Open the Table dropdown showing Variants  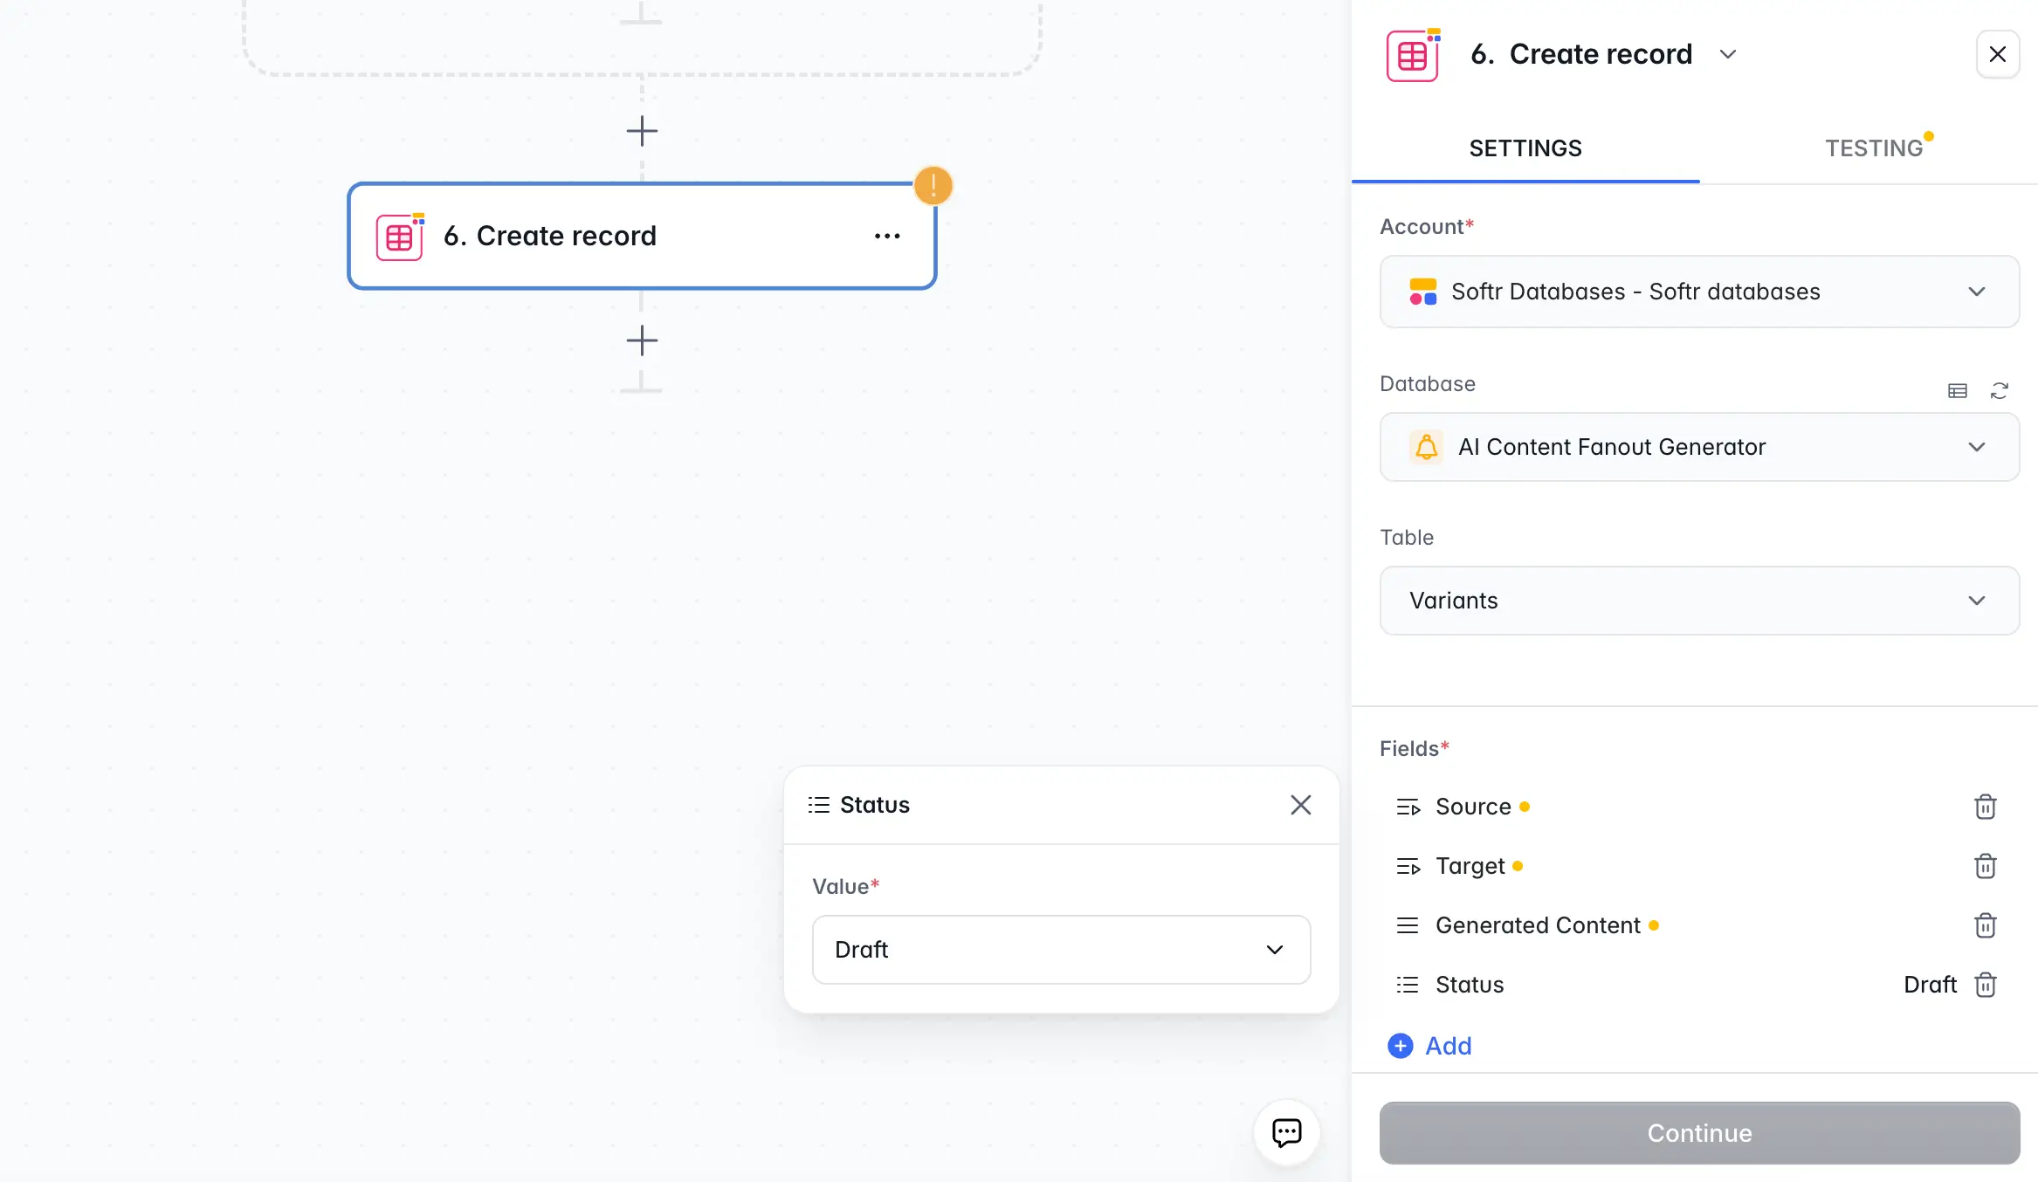point(1699,601)
